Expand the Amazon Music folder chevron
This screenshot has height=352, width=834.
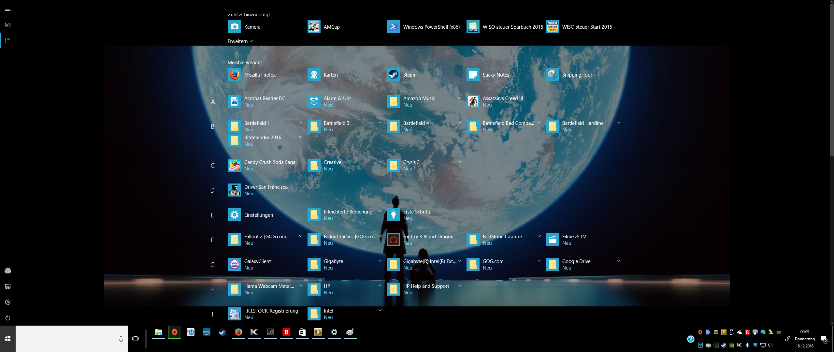point(459,98)
